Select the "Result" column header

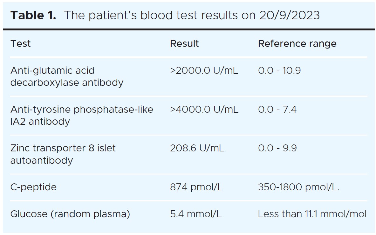point(184,43)
